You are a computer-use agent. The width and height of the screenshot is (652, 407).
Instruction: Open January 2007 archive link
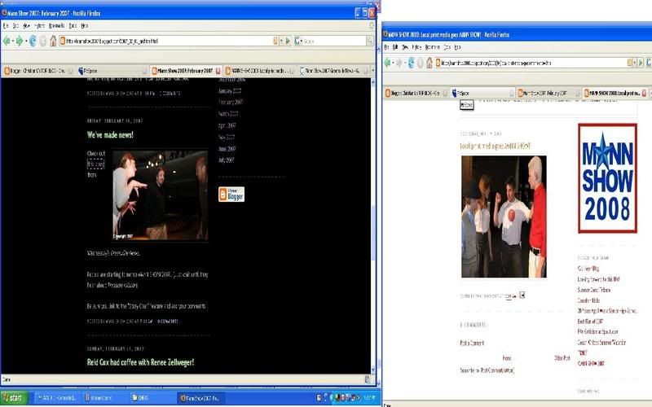click(x=230, y=90)
